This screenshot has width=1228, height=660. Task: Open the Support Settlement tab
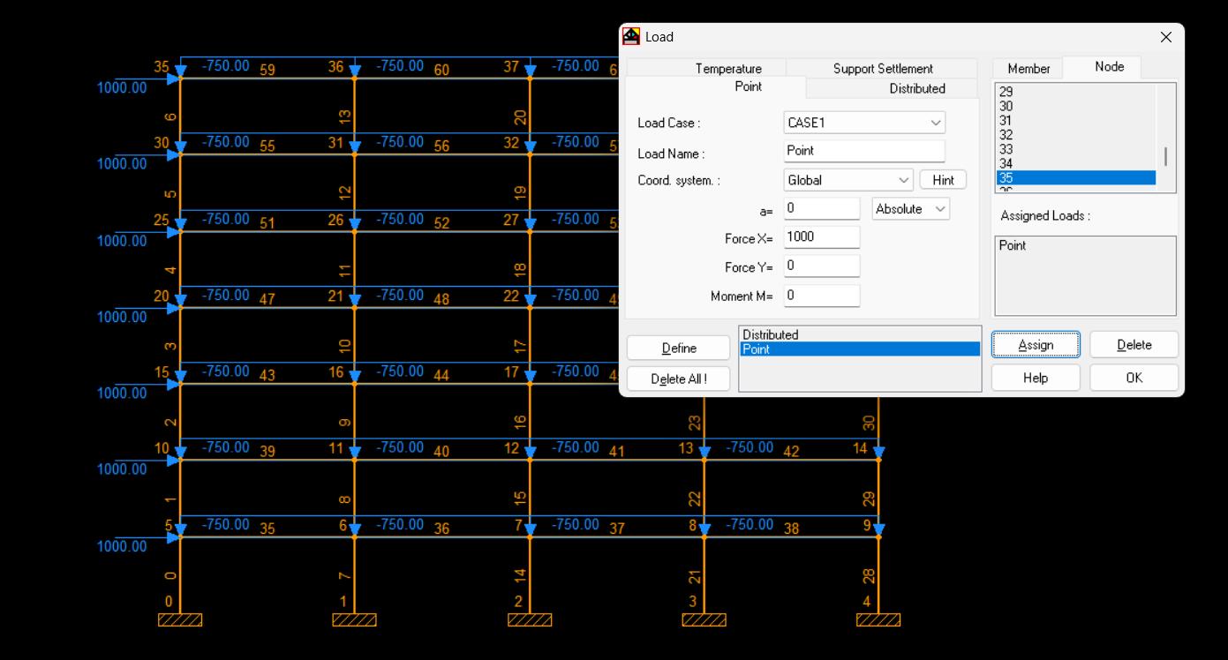coord(883,68)
